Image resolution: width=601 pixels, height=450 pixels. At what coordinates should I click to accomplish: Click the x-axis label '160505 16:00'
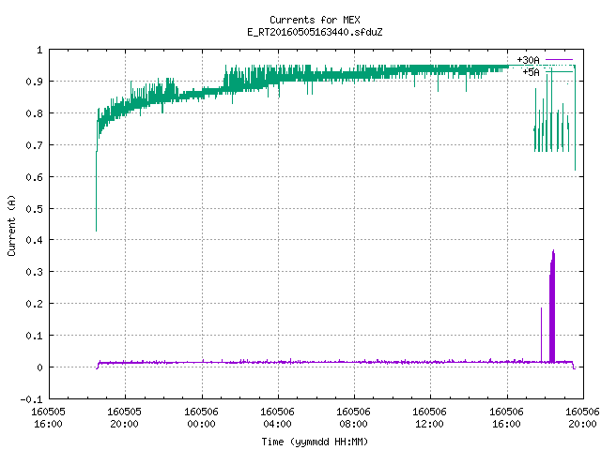tap(48, 417)
